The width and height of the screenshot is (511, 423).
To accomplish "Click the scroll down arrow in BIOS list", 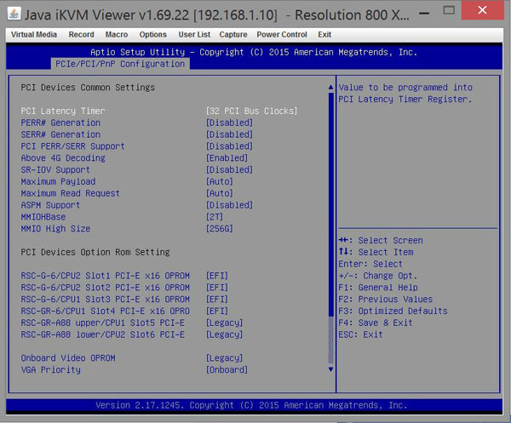I will click(x=331, y=369).
